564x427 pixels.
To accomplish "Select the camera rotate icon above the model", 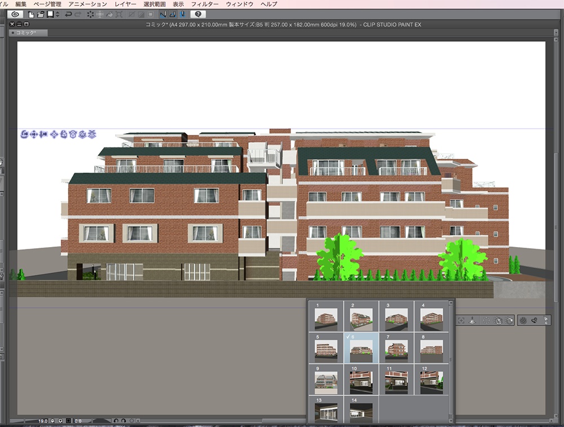I will point(25,134).
